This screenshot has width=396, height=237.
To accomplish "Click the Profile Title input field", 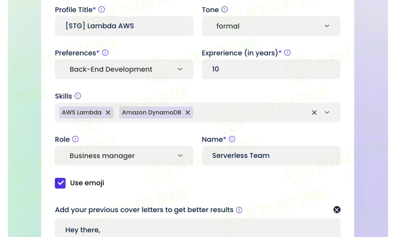I will (124, 26).
